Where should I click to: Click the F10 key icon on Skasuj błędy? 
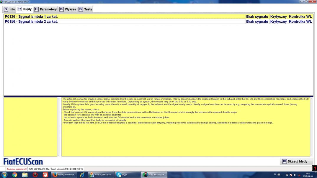click(285, 161)
